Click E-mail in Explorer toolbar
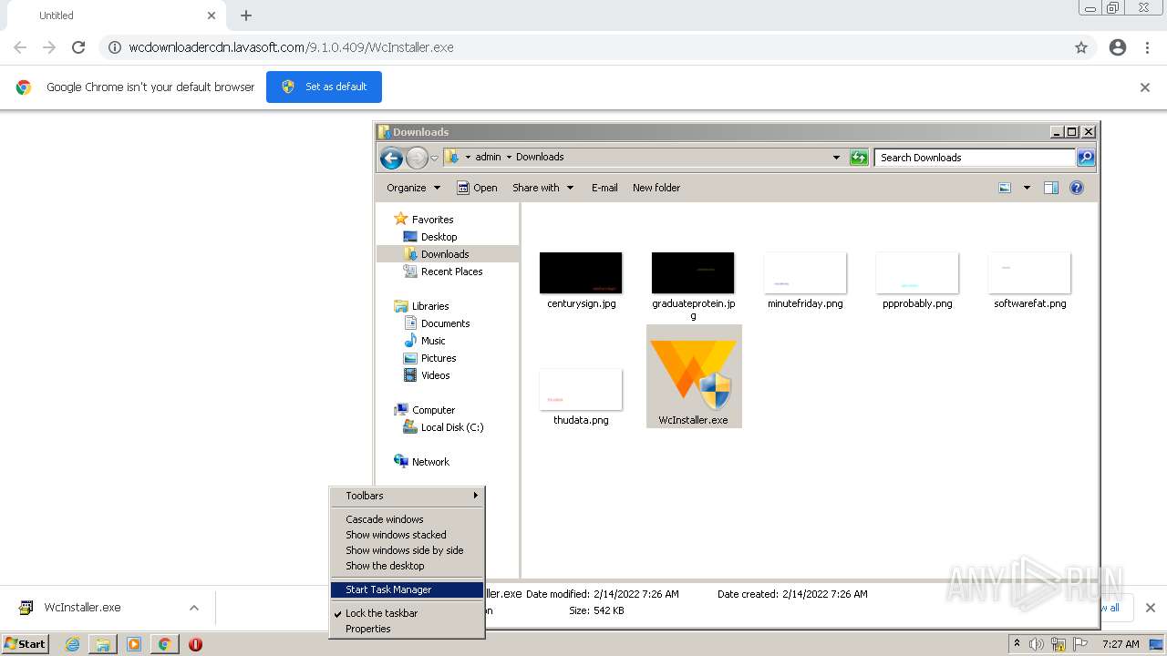 [604, 188]
